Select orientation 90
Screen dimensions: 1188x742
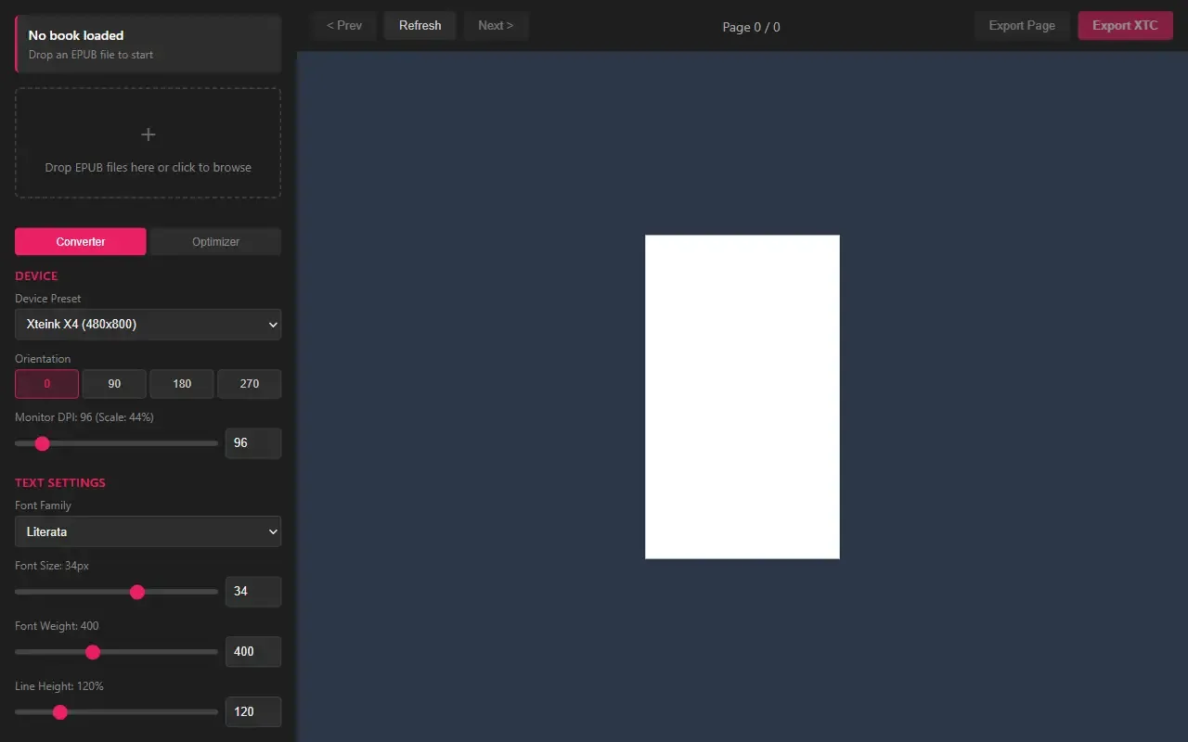tap(114, 384)
